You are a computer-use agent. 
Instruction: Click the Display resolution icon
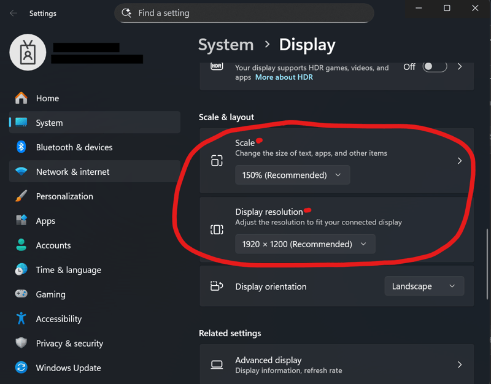pyautogui.click(x=217, y=229)
